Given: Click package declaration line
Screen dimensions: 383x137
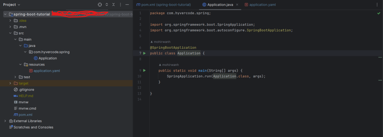Looking at the screenshot, I should 180,13.
